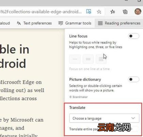Click the Translate entire page label
Screen dimensions: 143x137
(84, 129)
